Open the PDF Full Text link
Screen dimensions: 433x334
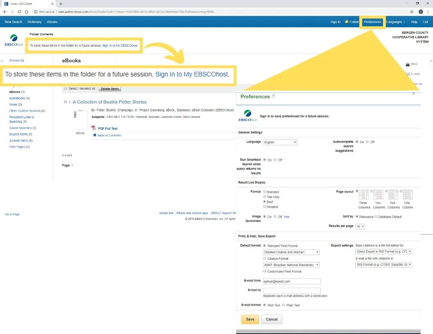108,129
